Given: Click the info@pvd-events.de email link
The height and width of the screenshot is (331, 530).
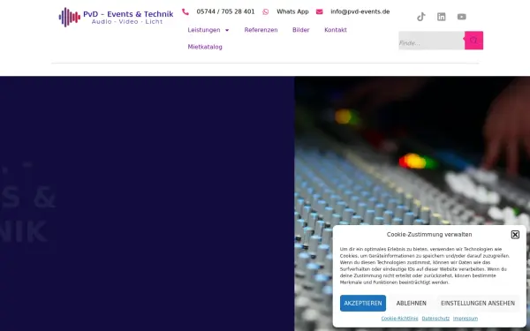Looking at the screenshot, I should [x=360, y=11].
